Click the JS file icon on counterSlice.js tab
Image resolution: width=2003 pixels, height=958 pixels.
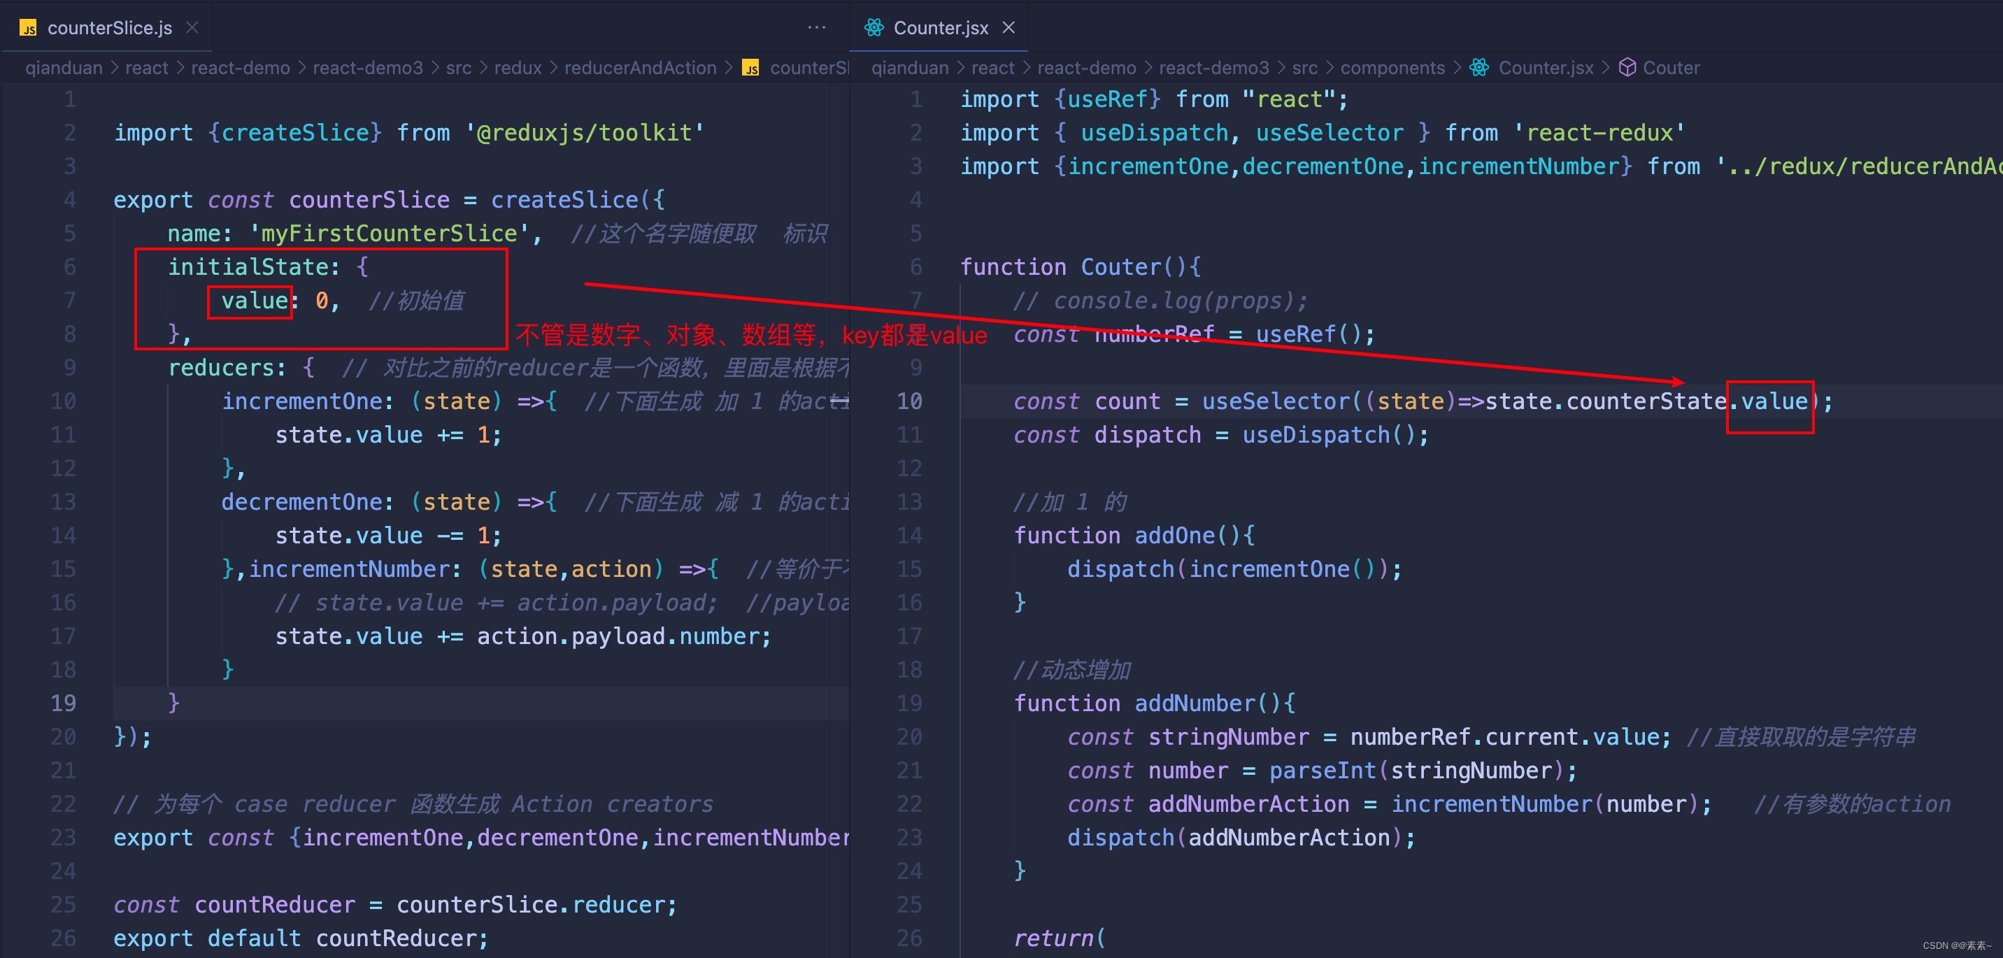[29, 29]
